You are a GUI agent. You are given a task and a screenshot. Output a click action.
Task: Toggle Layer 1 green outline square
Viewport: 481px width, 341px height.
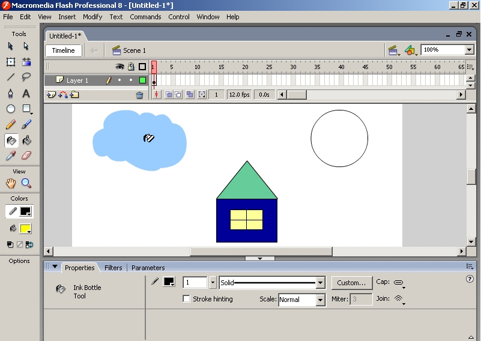pos(142,80)
